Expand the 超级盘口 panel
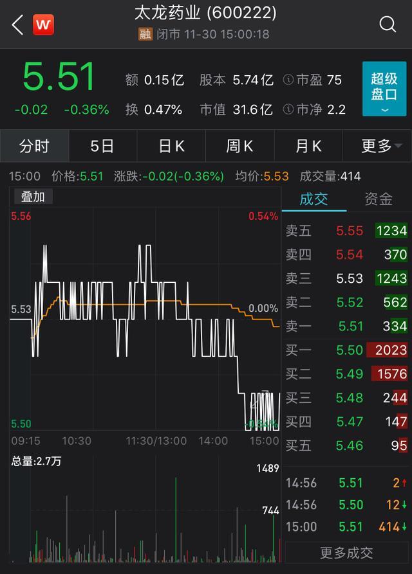 tap(384, 89)
